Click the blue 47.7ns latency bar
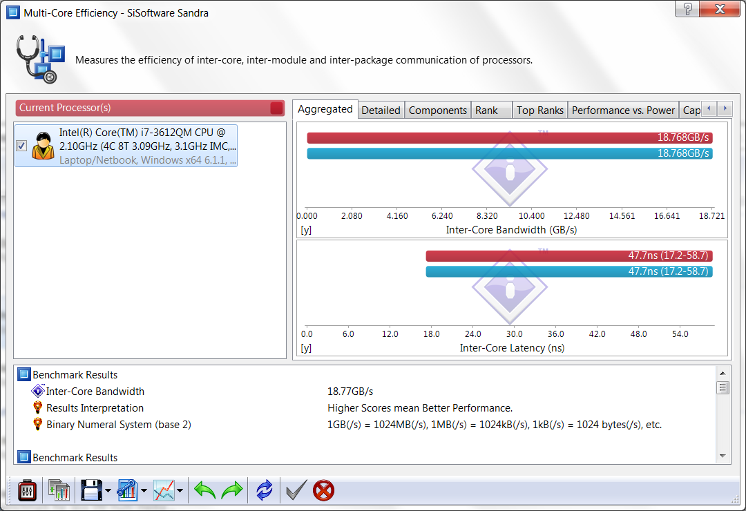 click(x=569, y=271)
